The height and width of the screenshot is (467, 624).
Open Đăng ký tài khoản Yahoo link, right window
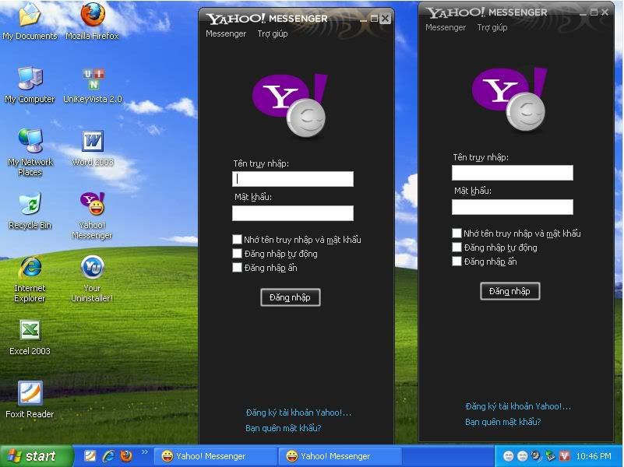coord(518,406)
